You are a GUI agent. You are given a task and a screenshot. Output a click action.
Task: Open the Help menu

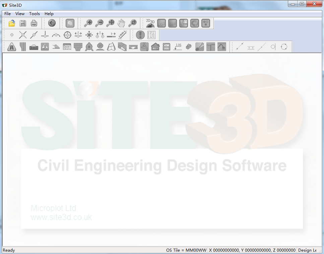(x=49, y=14)
